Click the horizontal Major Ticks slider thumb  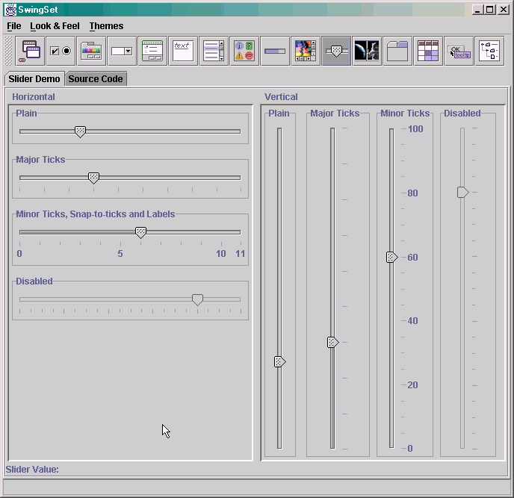93,178
